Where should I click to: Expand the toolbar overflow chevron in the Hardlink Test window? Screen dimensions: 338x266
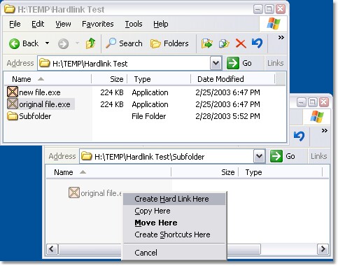tap(281, 37)
